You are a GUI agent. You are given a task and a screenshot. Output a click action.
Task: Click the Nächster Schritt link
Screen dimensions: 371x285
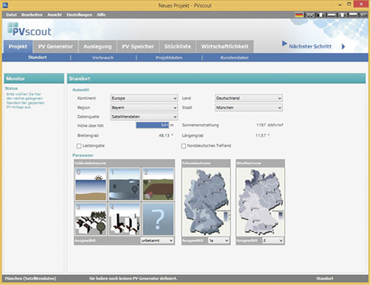point(310,46)
